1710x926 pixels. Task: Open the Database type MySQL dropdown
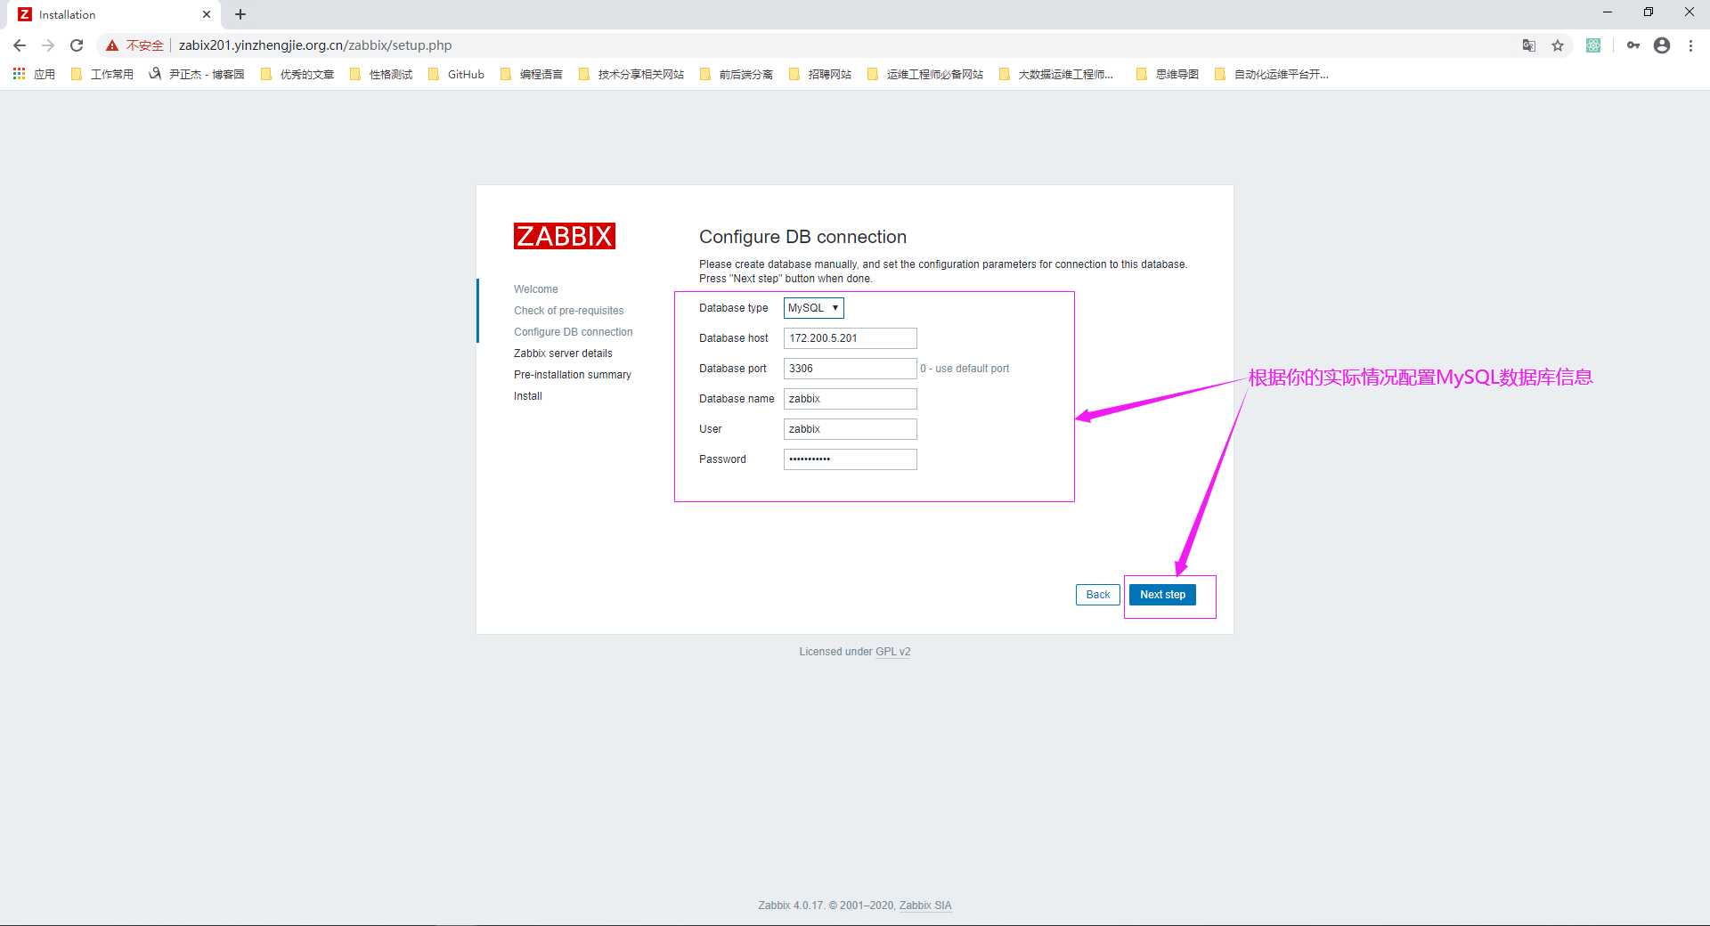tap(813, 308)
